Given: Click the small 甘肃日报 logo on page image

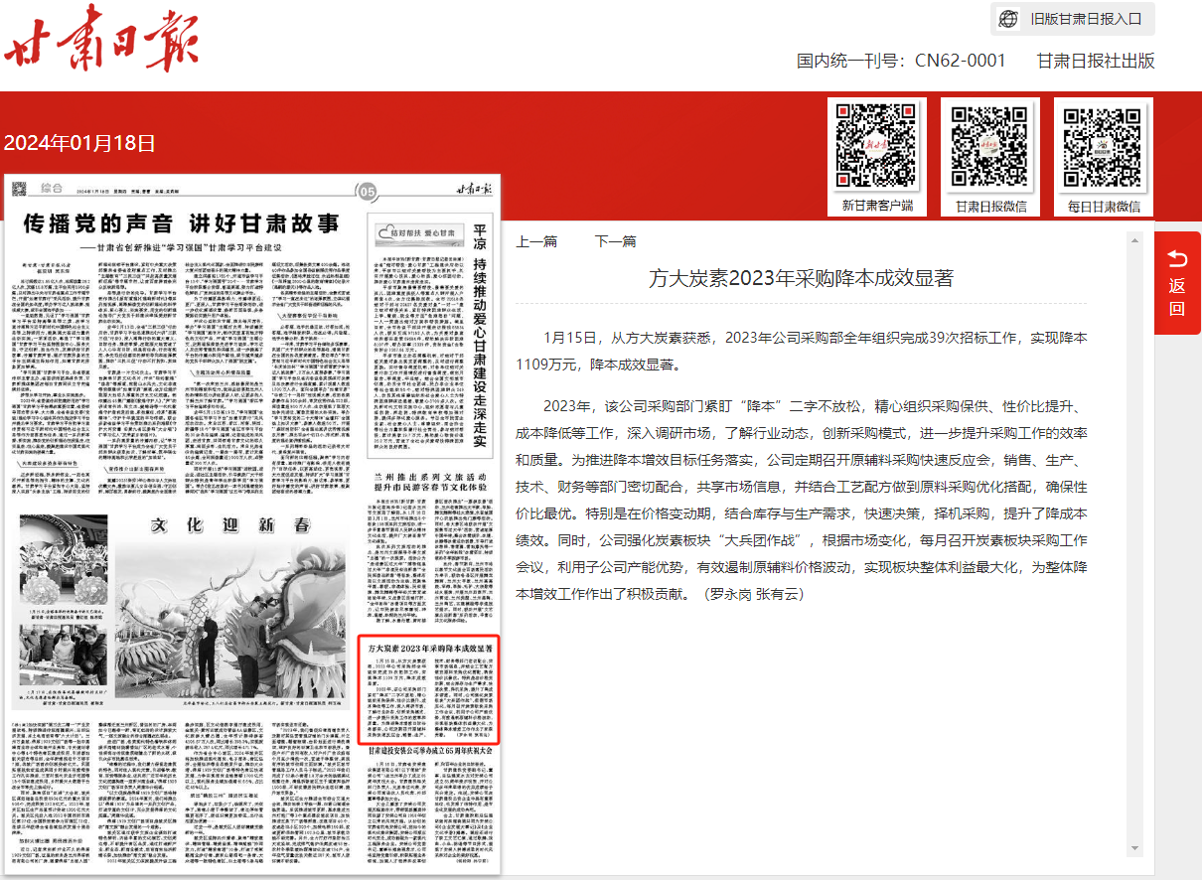Looking at the screenshot, I should (x=476, y=189).
